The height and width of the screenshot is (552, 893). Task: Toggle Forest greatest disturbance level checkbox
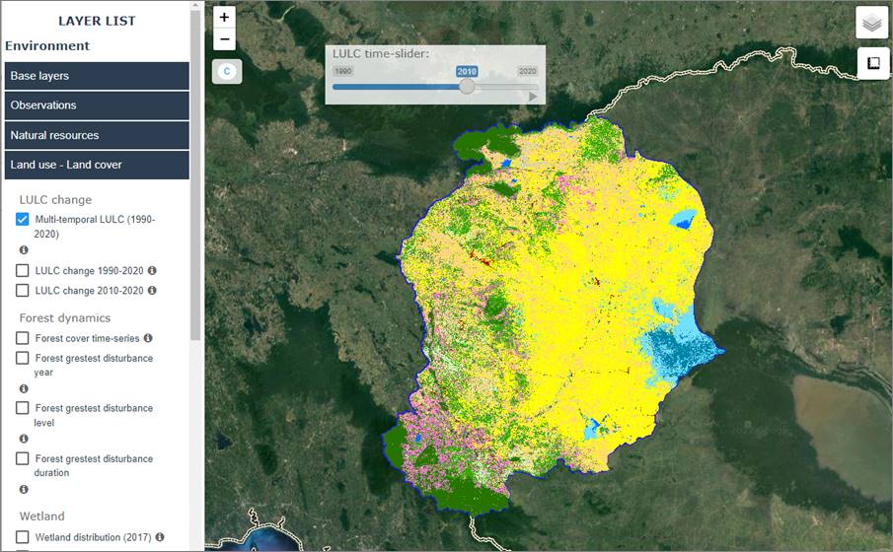pyautogui.click(x=23, y=408)
